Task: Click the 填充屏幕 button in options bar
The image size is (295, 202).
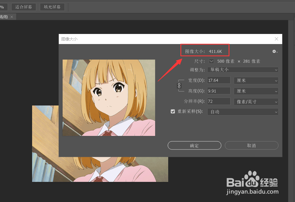Action: (52, 7)
